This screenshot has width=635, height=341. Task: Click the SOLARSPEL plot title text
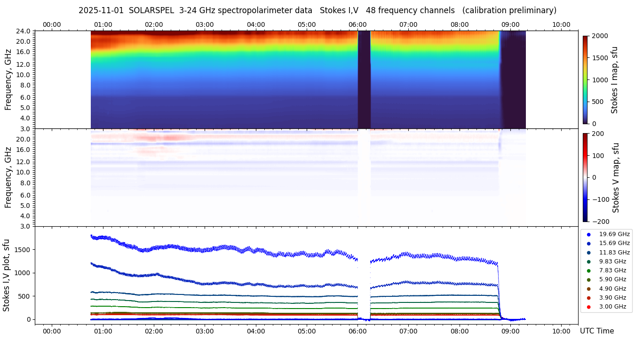pyautogui.click(x=317, y=10)
